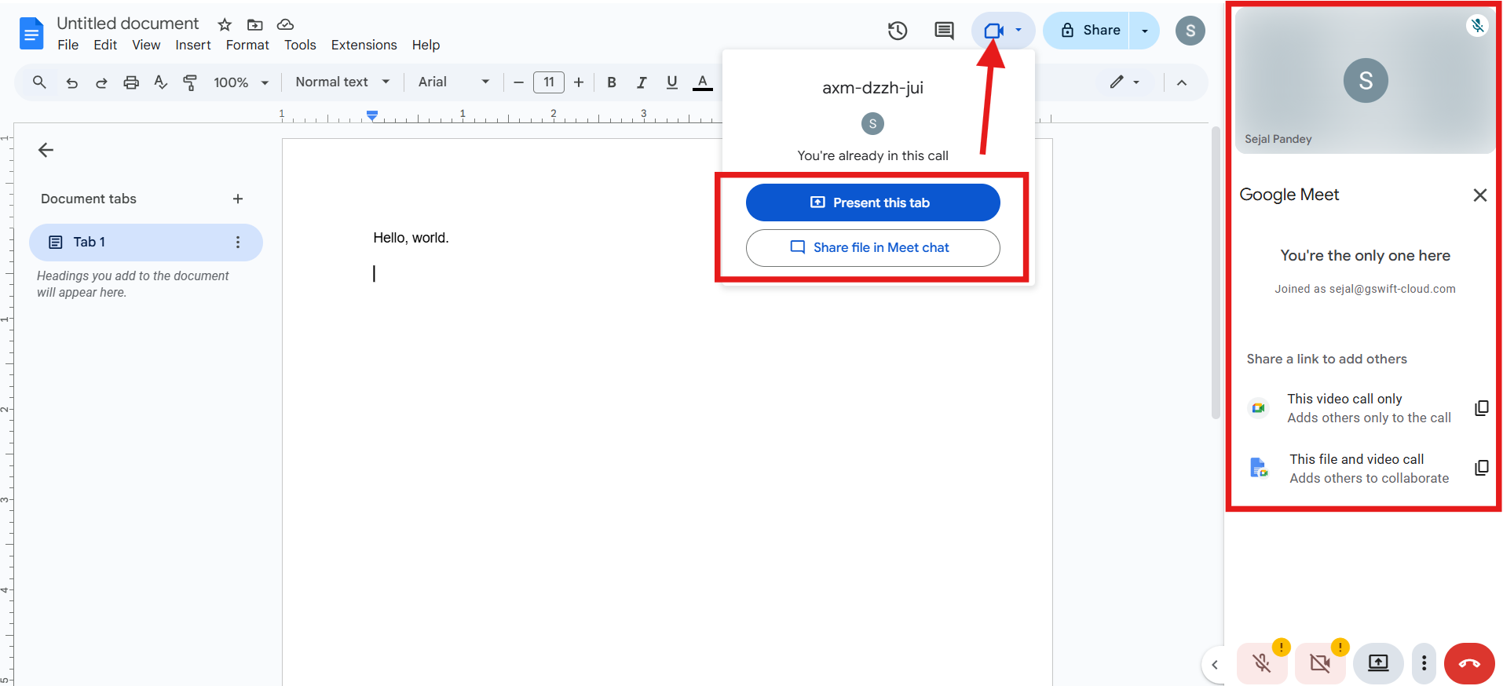Screen dimensions: 1503x686
Task: Close the document tabs panel with back arrow
Action: (46, 150)
